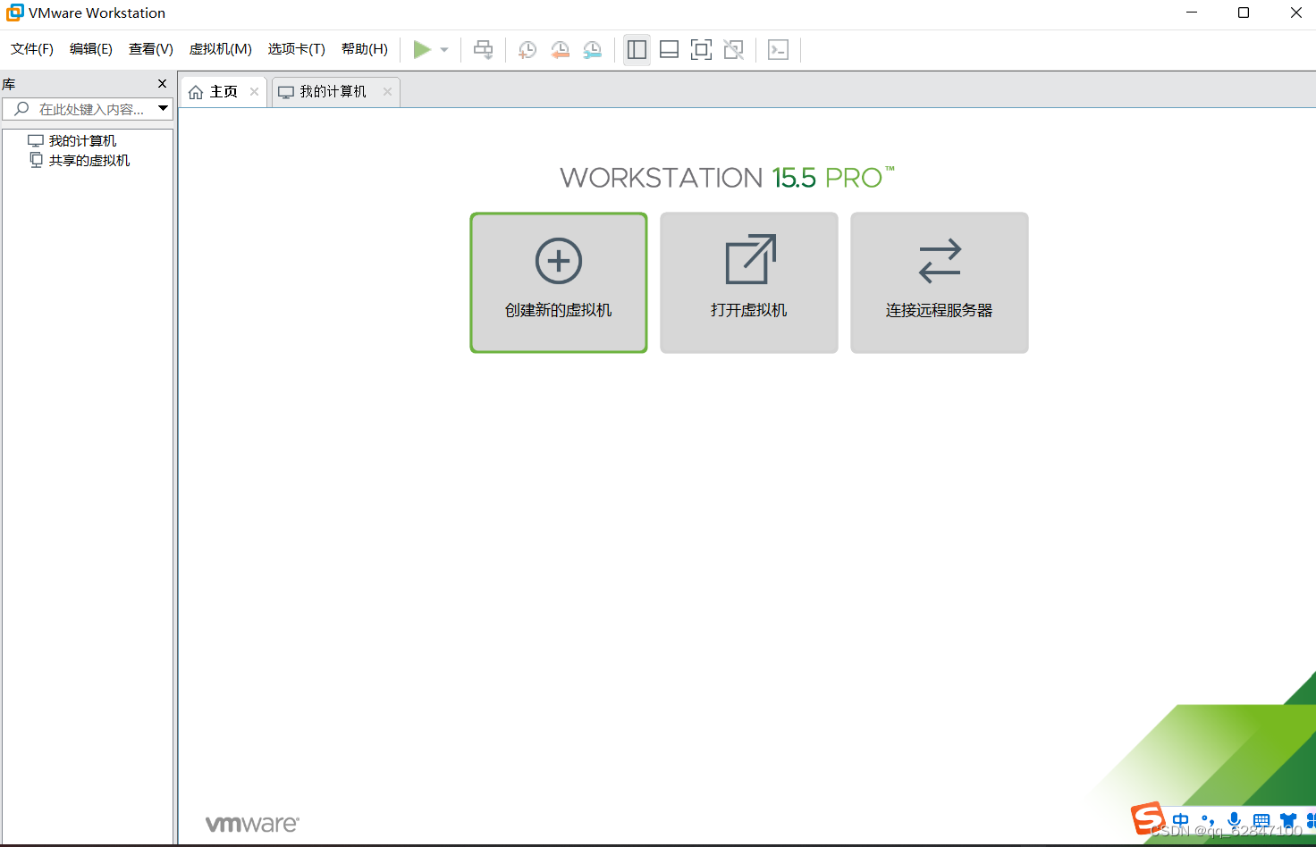Open the 编辑(E) menu
1316x847 pixels.
(91, 49)
